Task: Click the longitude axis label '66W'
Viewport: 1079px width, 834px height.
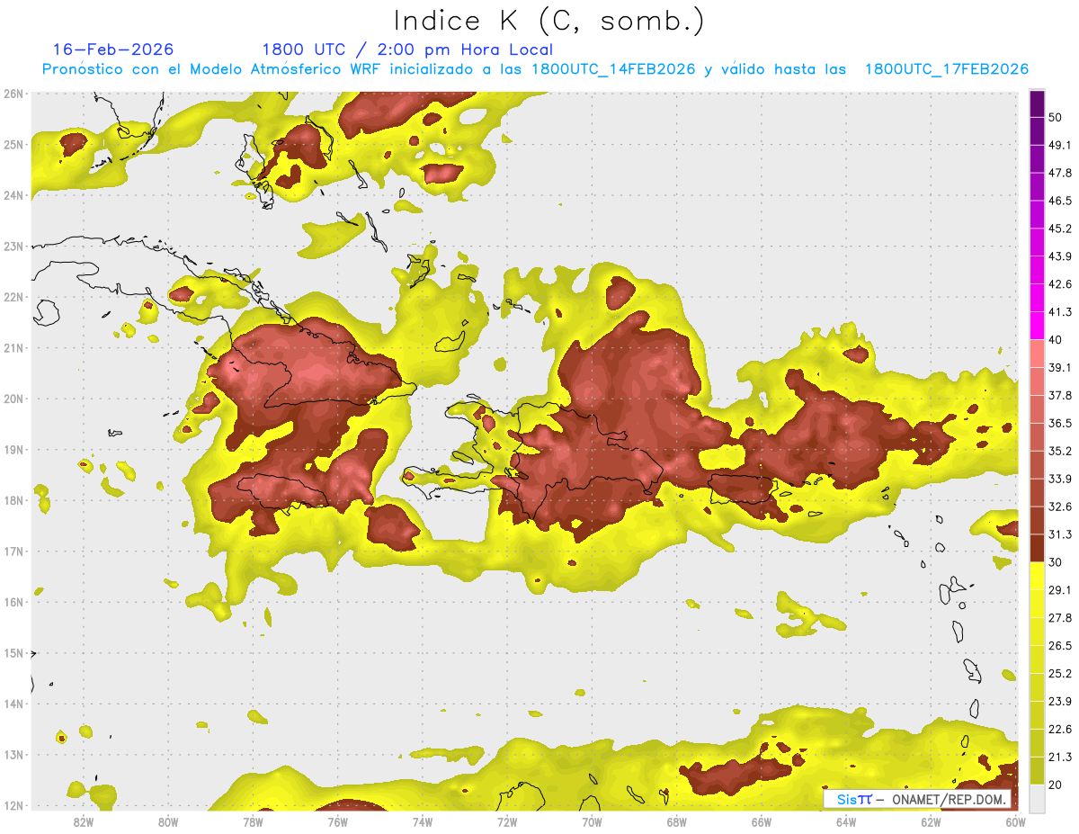Action: (x=761, y=821)
